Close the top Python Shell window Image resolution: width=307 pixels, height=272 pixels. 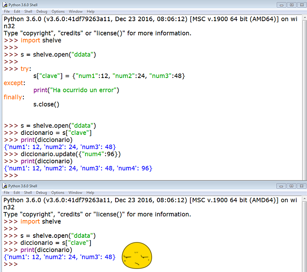[302, 5]
